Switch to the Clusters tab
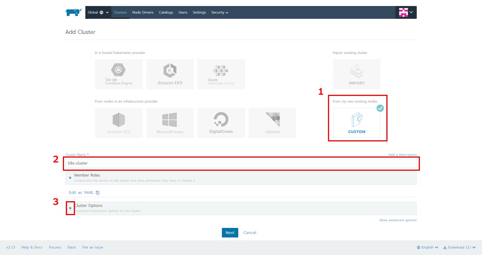The width and height of the screenshot is (482, 255). pyautogui.click(x=120, y=12)
